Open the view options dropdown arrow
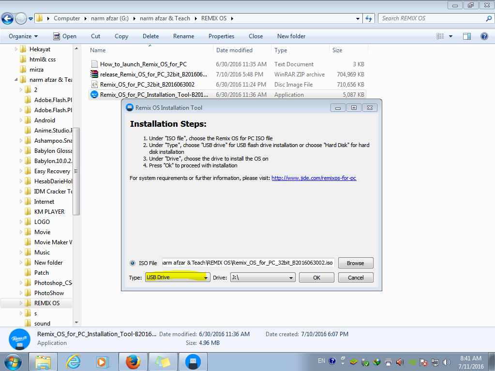This screenshot has width=495, height=371. 450,36
